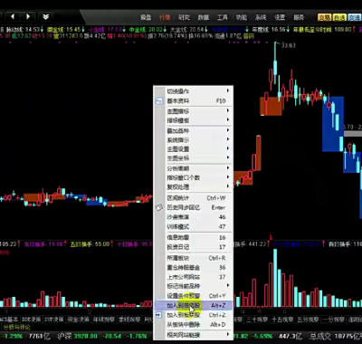Screen dimensions: 362x344
Task: Open the 服务 top menu
Action: [299, 17]
